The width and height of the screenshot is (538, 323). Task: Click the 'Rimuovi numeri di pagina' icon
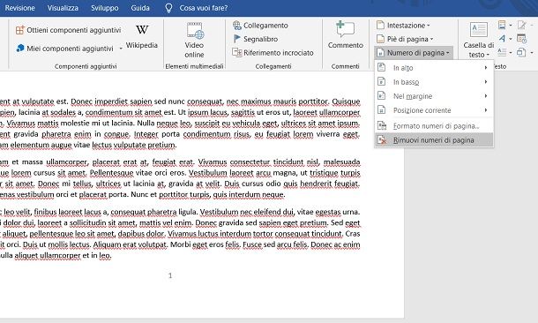pos(382,139)
